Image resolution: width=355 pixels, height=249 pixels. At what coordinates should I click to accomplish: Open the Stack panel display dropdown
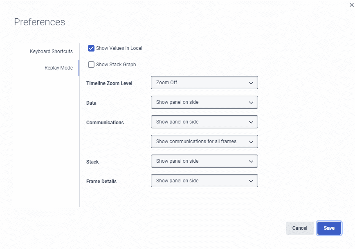coord(204,161)
